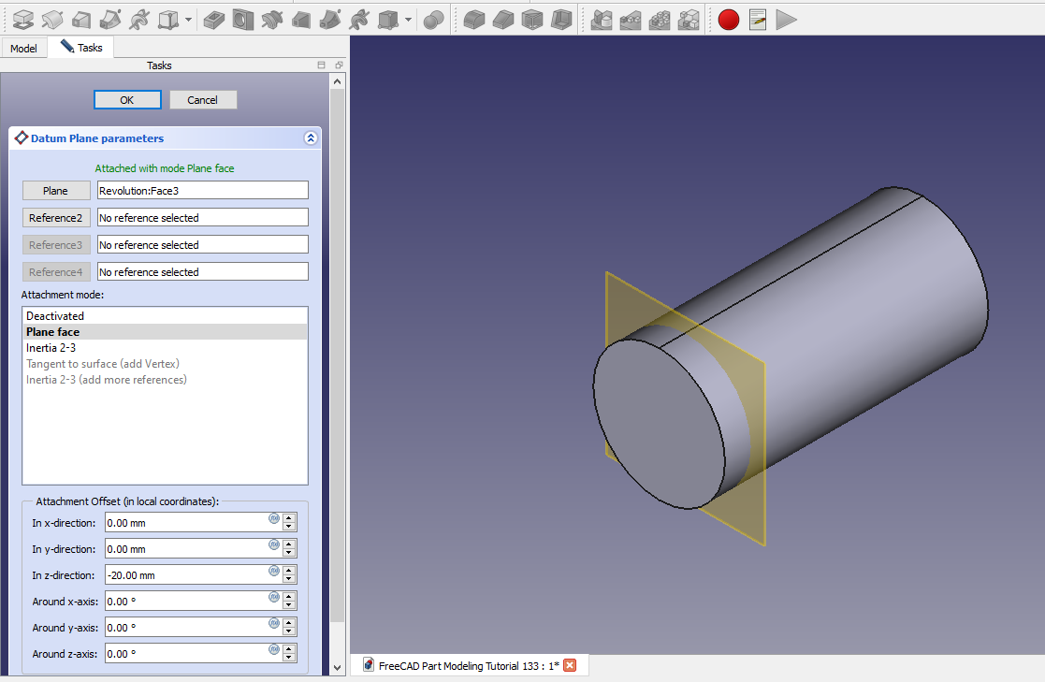
Task: Select the Pocket tool icon
Action: [213, 19]
